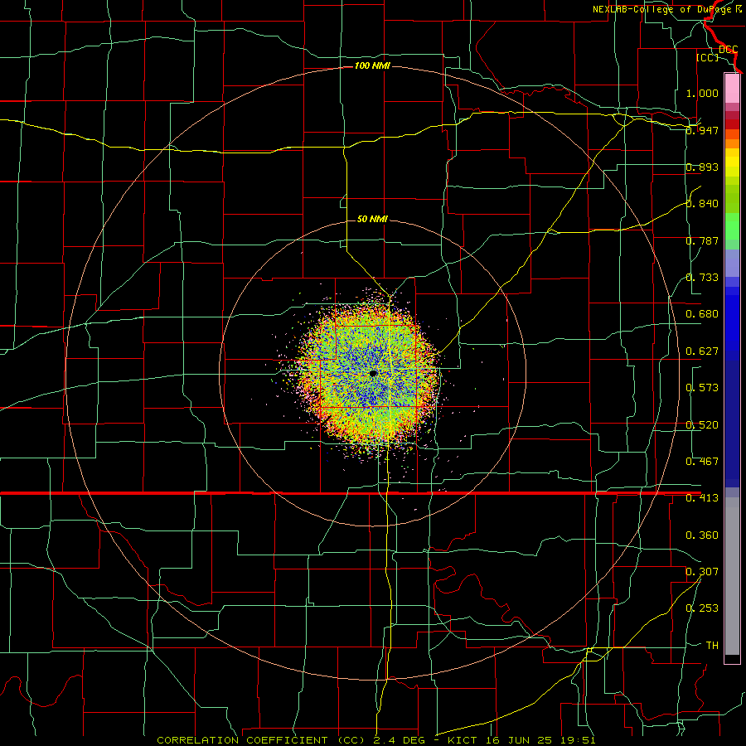The width and height of the screenshot is (746, 746).
Task: Click the 0.360 scale value
Action: click(702, 535)
